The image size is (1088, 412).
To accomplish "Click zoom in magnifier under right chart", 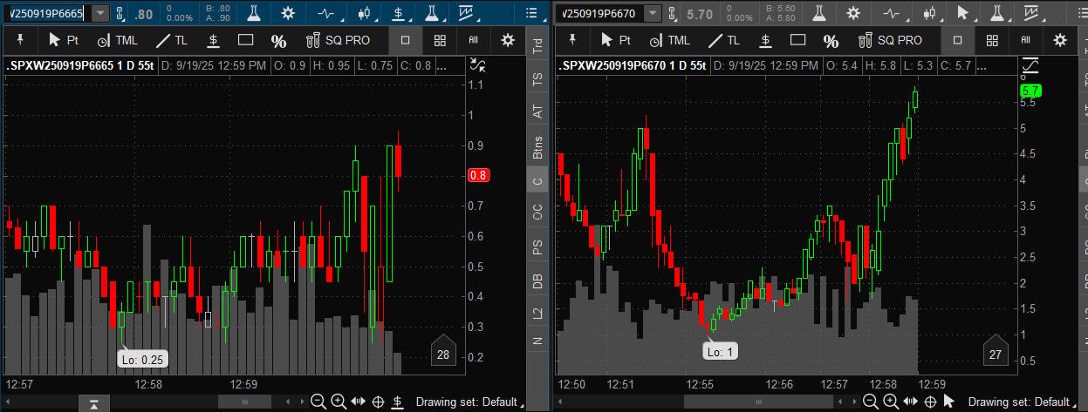I will pos(890,402).
